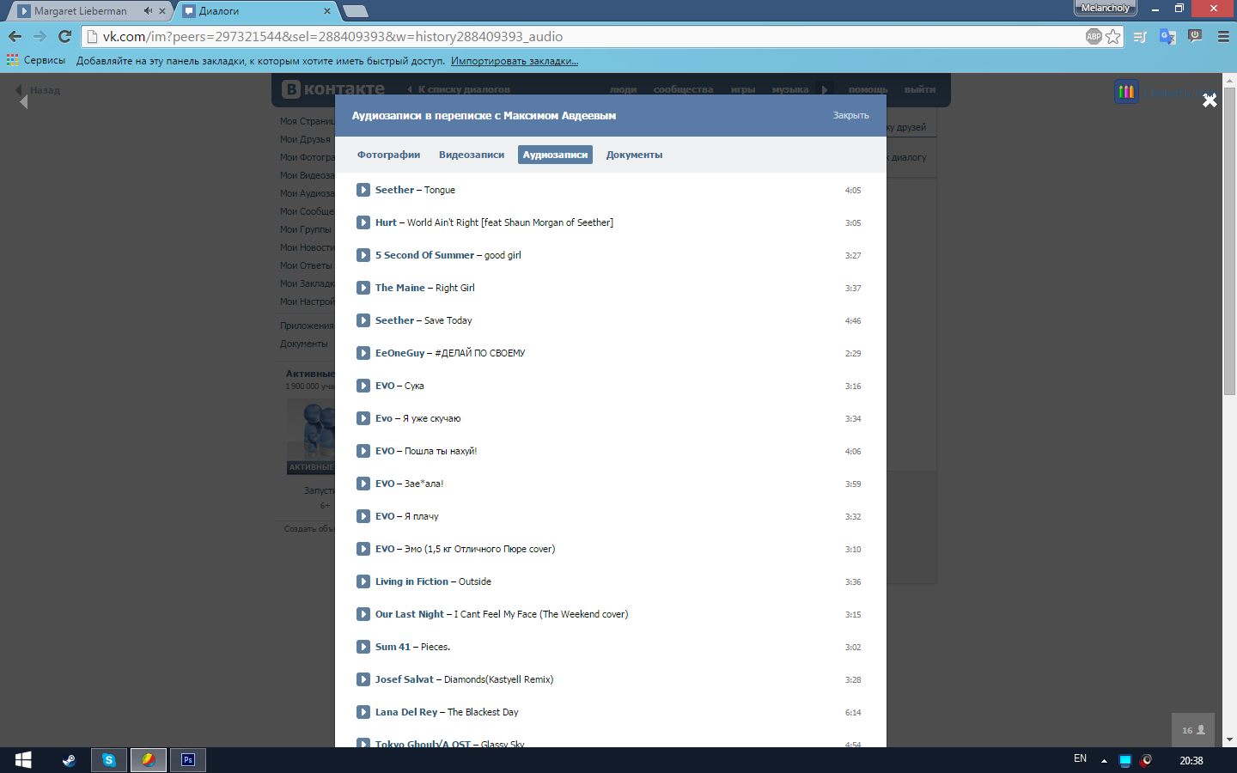Image resolution: width=1237 pixels, height=773 pixels.
Task: Switch to Видеозаписи tab
Action: pyautogui.click(x=472, y=155)
